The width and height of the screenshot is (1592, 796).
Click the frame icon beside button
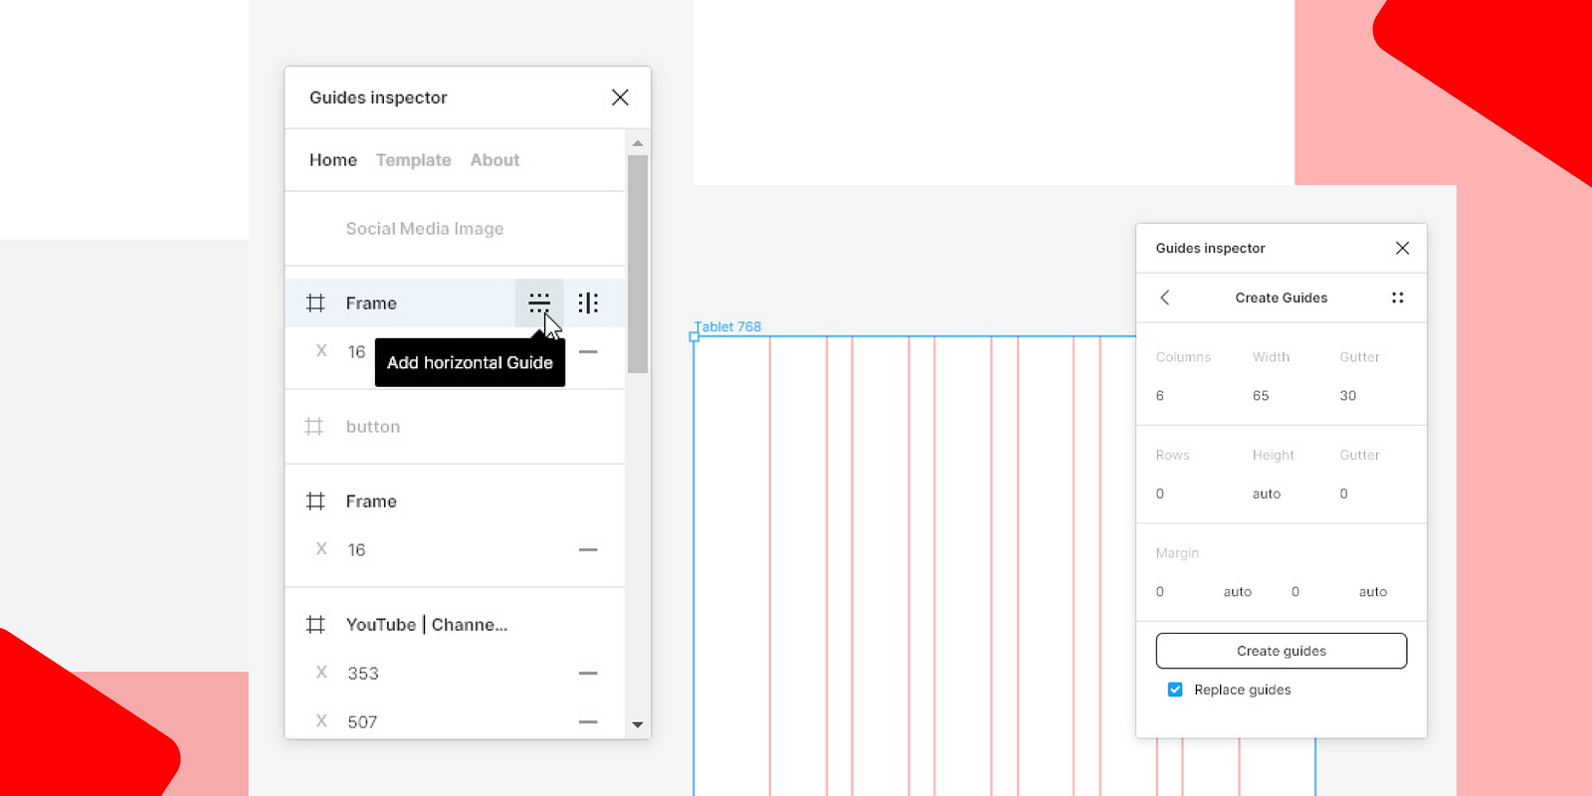(314, 427)
